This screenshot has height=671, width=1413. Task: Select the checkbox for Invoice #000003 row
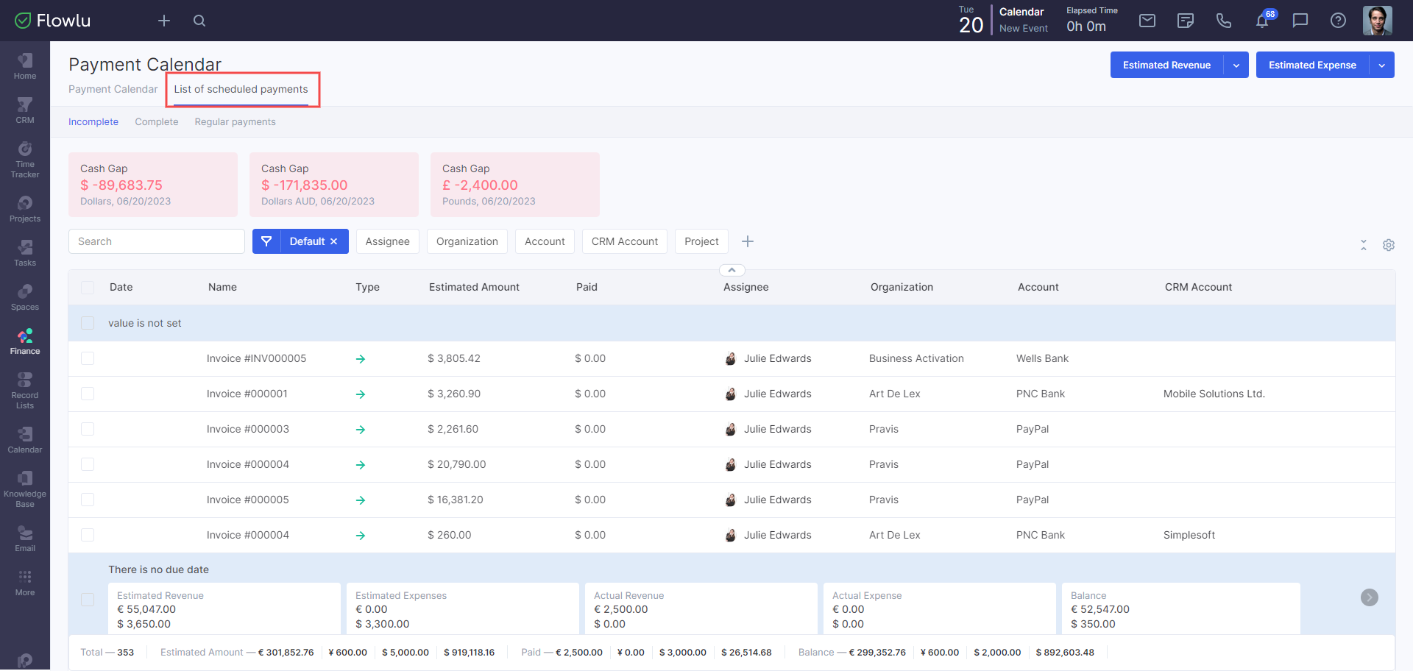coord(88,429)
